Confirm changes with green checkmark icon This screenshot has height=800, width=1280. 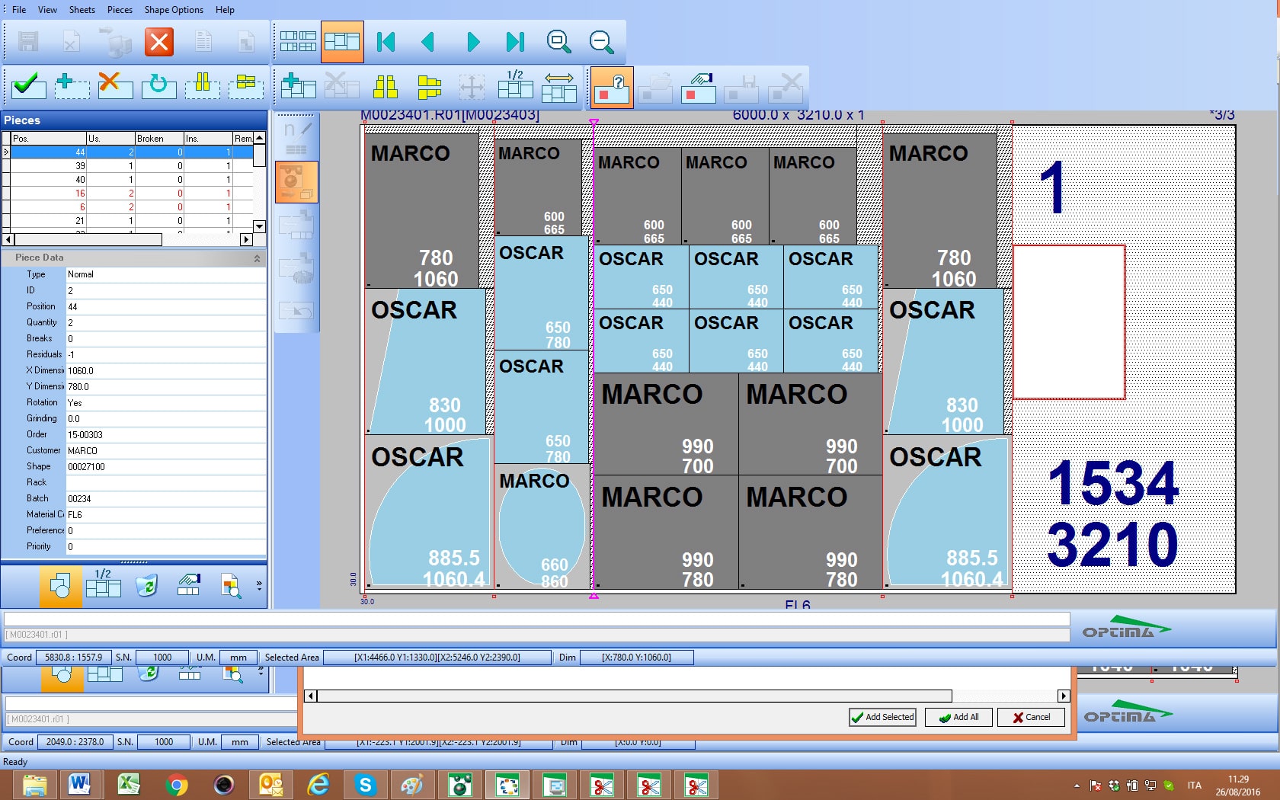tap(28, 85)
